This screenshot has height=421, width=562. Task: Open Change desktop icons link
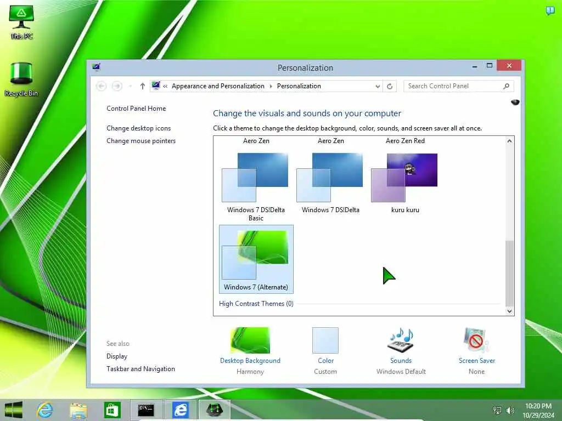tap(138, 128)
